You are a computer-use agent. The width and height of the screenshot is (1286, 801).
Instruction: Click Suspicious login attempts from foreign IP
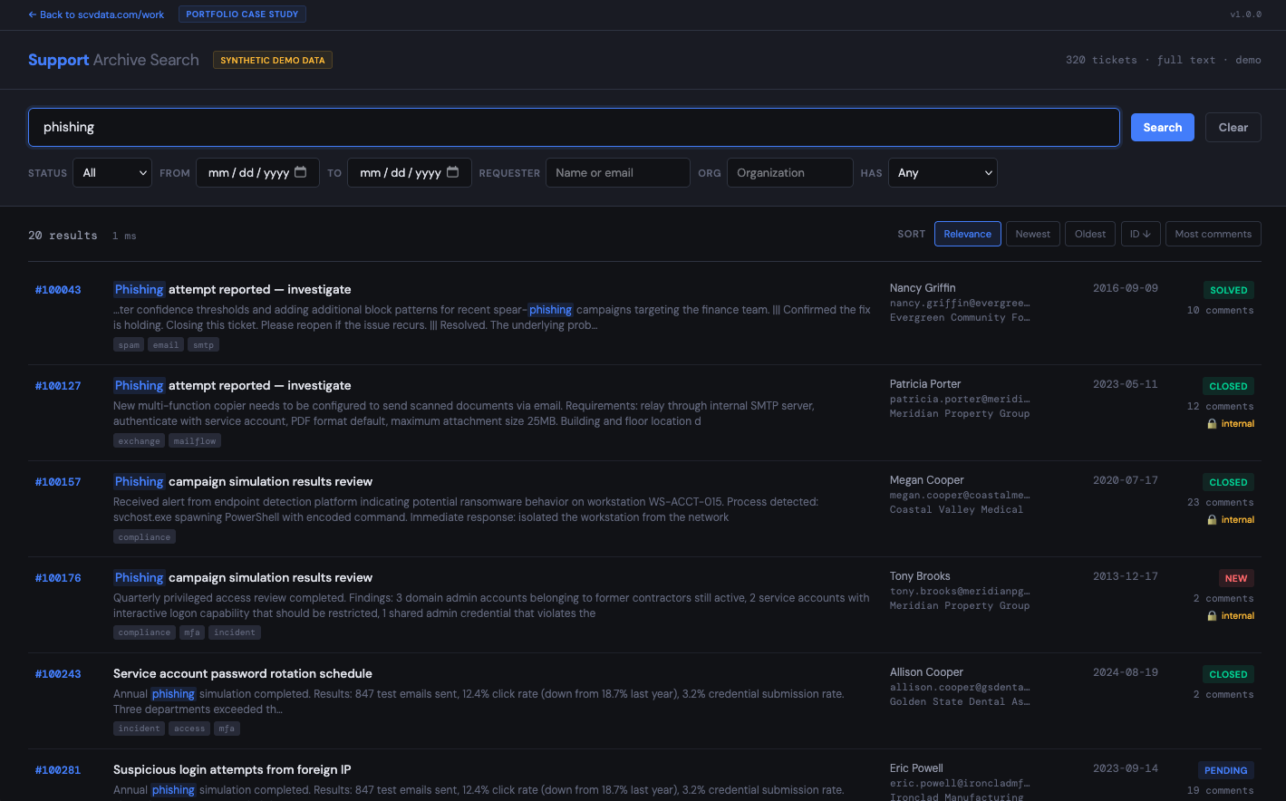pyautogui.click(x=232, y=770)
